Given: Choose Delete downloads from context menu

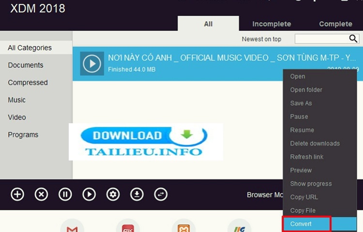Looking at the screenshot, I should 319,143.
